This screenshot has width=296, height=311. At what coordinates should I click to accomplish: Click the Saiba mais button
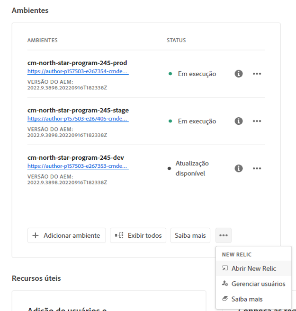click(190, 235)
